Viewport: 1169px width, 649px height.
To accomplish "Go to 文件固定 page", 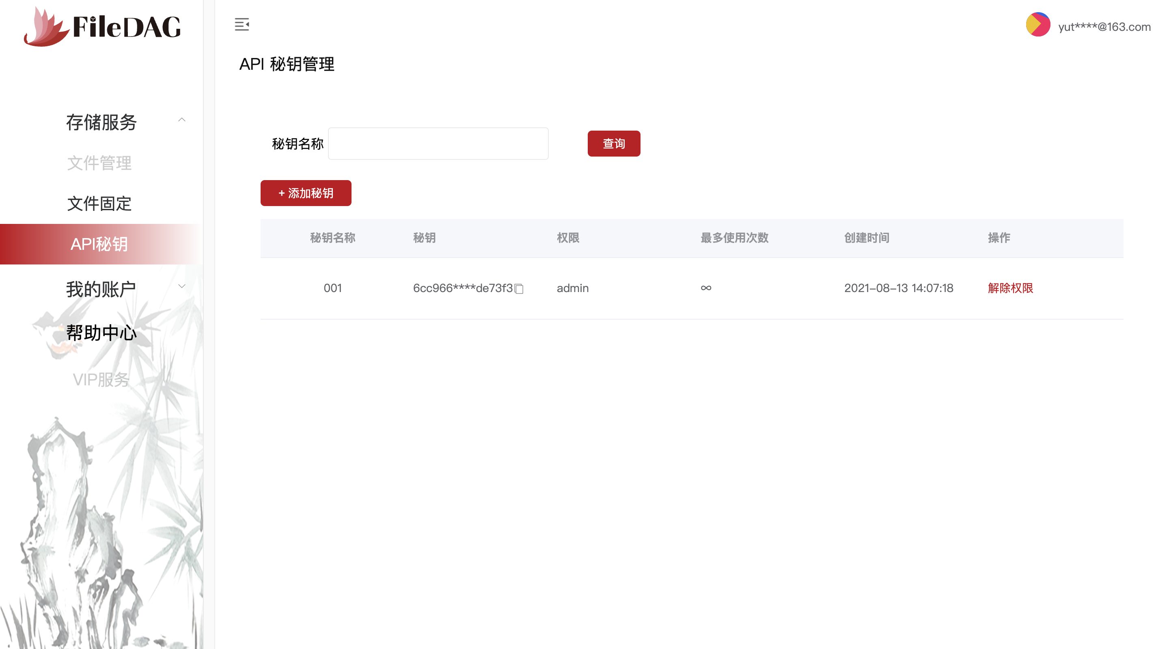I will coord(99,204).
